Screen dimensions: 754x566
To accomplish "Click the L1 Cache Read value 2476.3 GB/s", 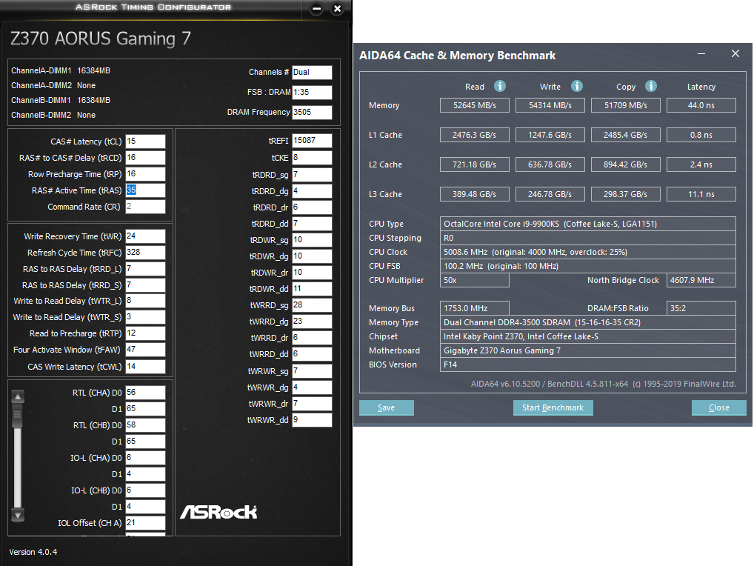I will click(475, 135).
